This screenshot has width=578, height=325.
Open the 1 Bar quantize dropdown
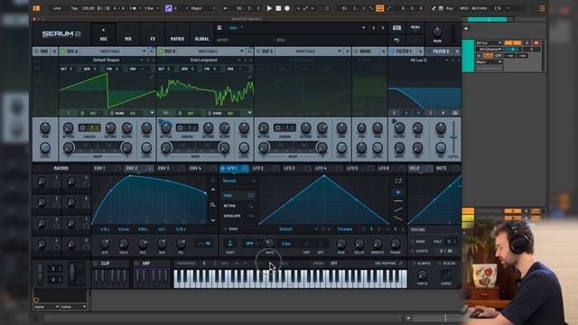coord(151,8)
